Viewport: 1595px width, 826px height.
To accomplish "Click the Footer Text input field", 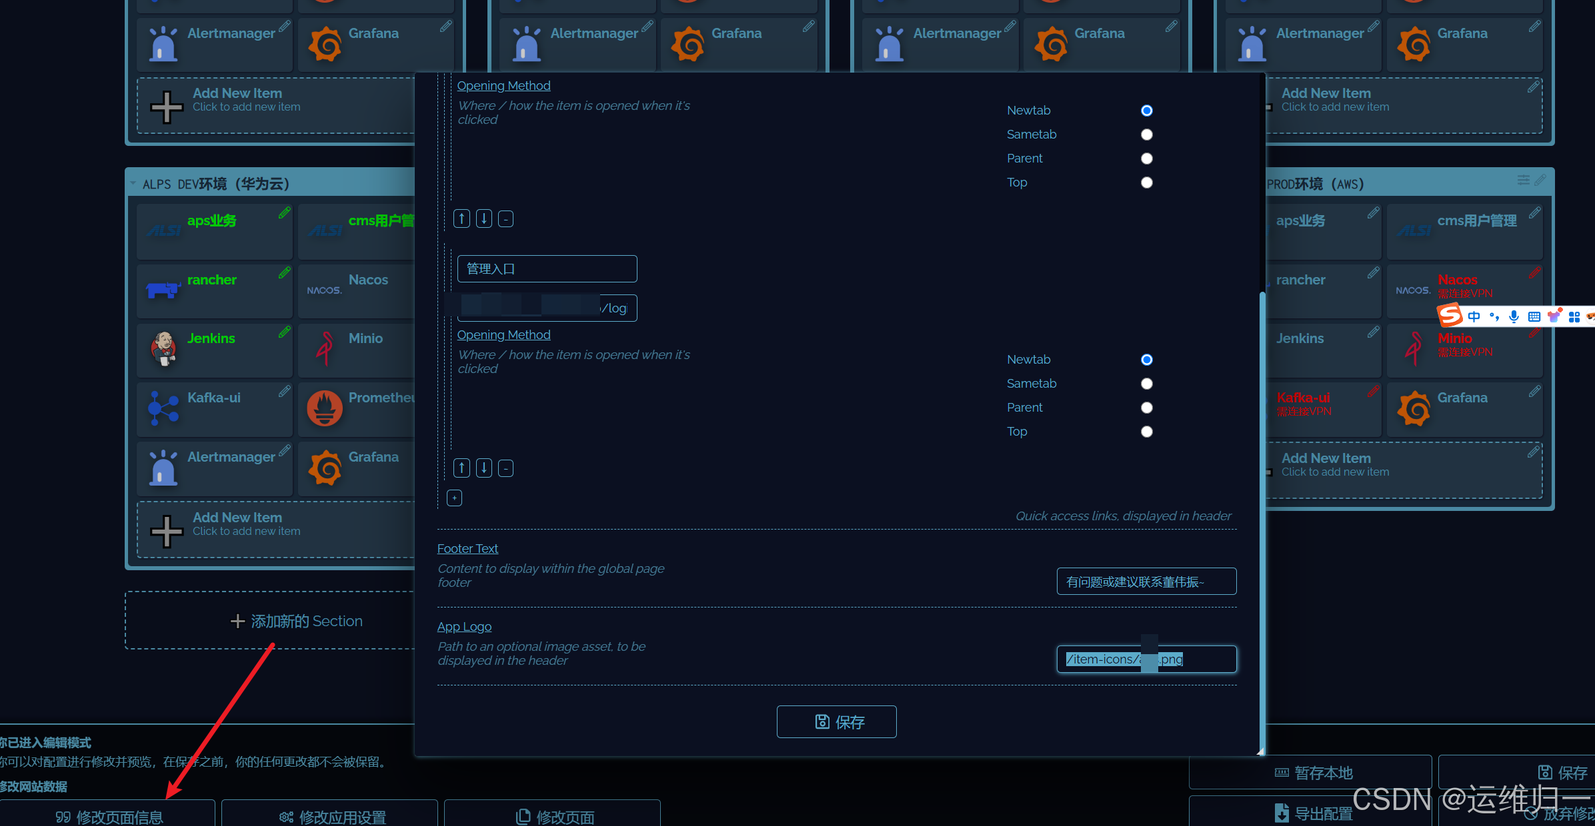I will pos(1146,582).
